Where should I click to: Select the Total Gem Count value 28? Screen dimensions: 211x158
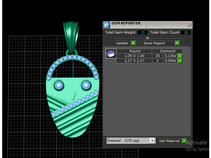click(x=186, y=32)
